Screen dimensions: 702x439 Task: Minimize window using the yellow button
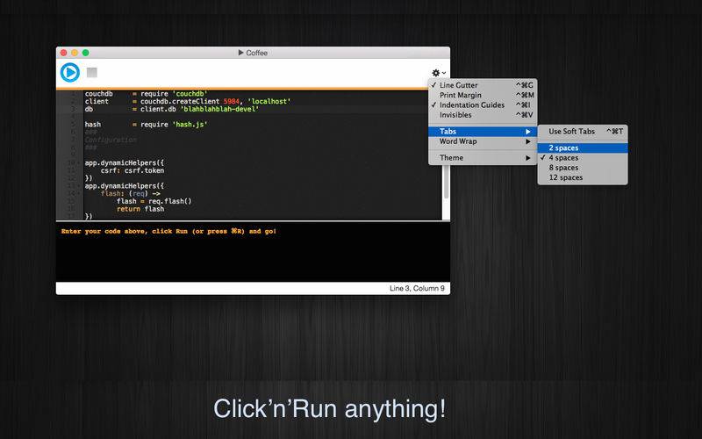pyautogui.click(x=75, y=53)
